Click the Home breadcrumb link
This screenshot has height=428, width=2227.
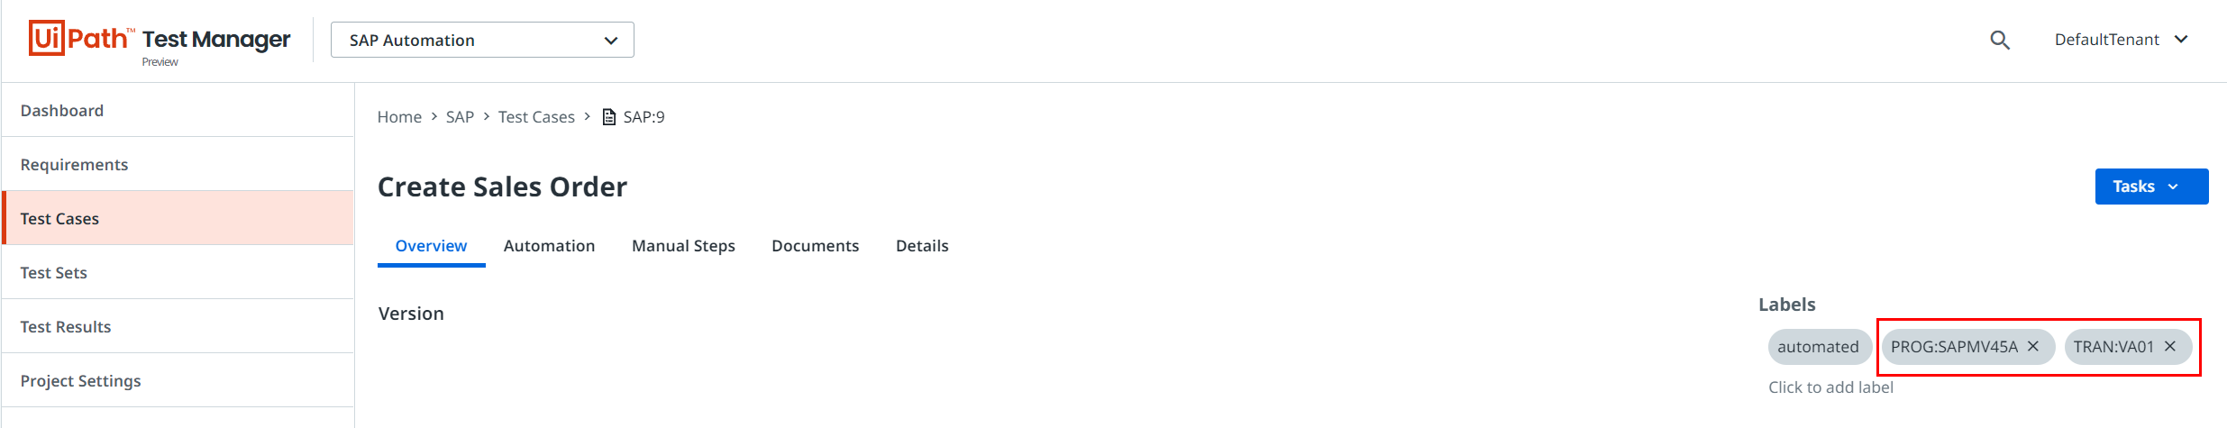(x=399, y=117)
